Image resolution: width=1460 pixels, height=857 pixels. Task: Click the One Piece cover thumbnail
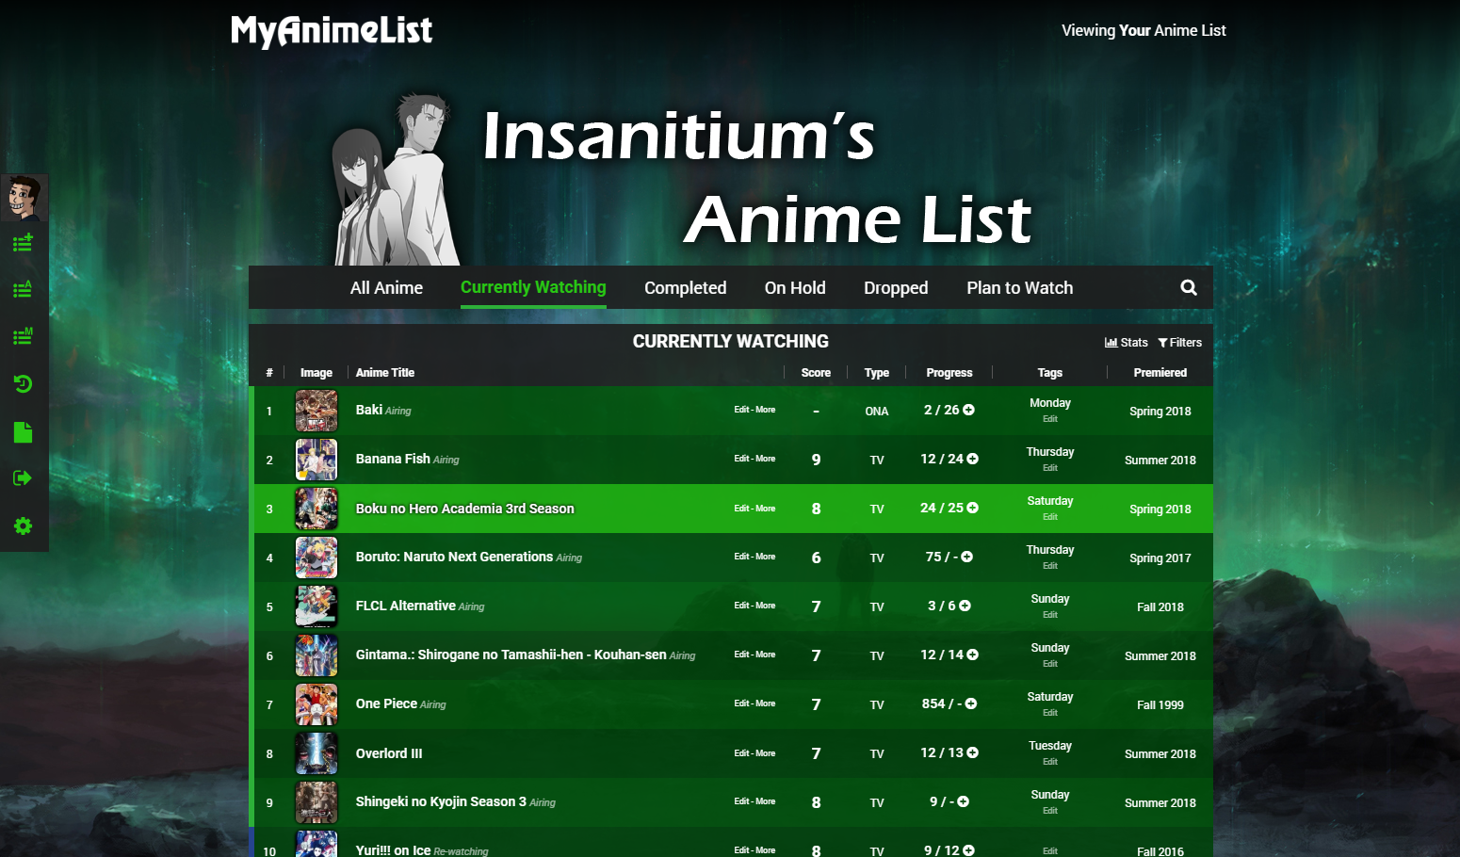pyautogui.click(x=316, y=704)
